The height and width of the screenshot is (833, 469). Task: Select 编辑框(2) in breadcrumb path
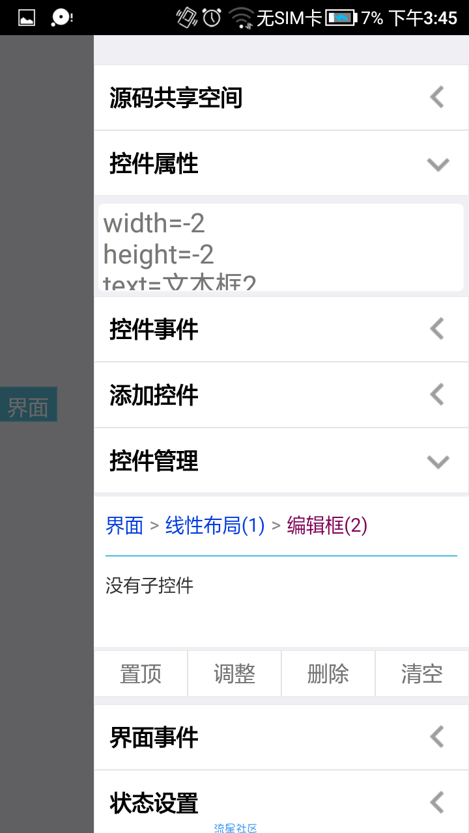[x=328, y=525]
